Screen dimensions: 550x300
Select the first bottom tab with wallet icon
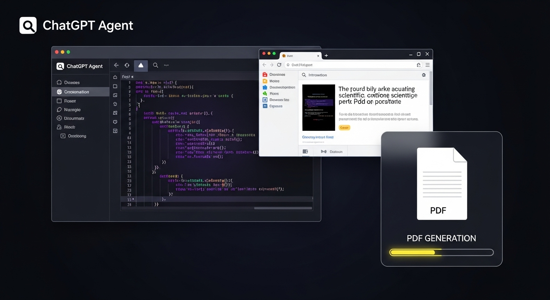click(x=305, y=152)
